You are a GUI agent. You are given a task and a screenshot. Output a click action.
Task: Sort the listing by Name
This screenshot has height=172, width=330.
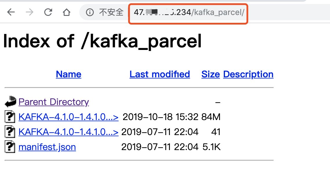68,74
